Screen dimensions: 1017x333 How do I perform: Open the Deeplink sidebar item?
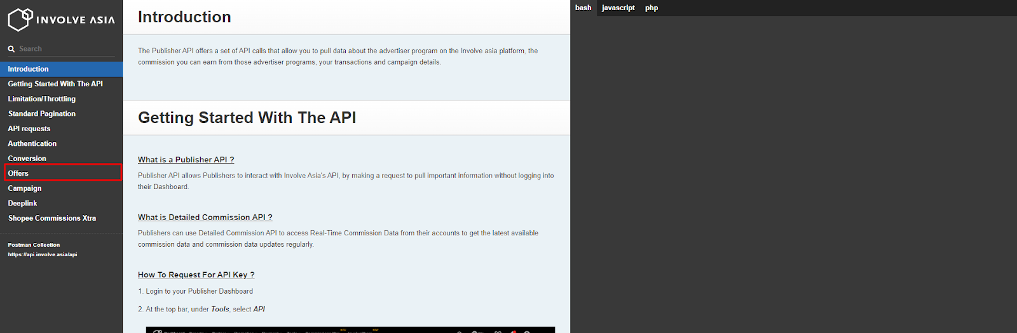(x=22, y=204)
